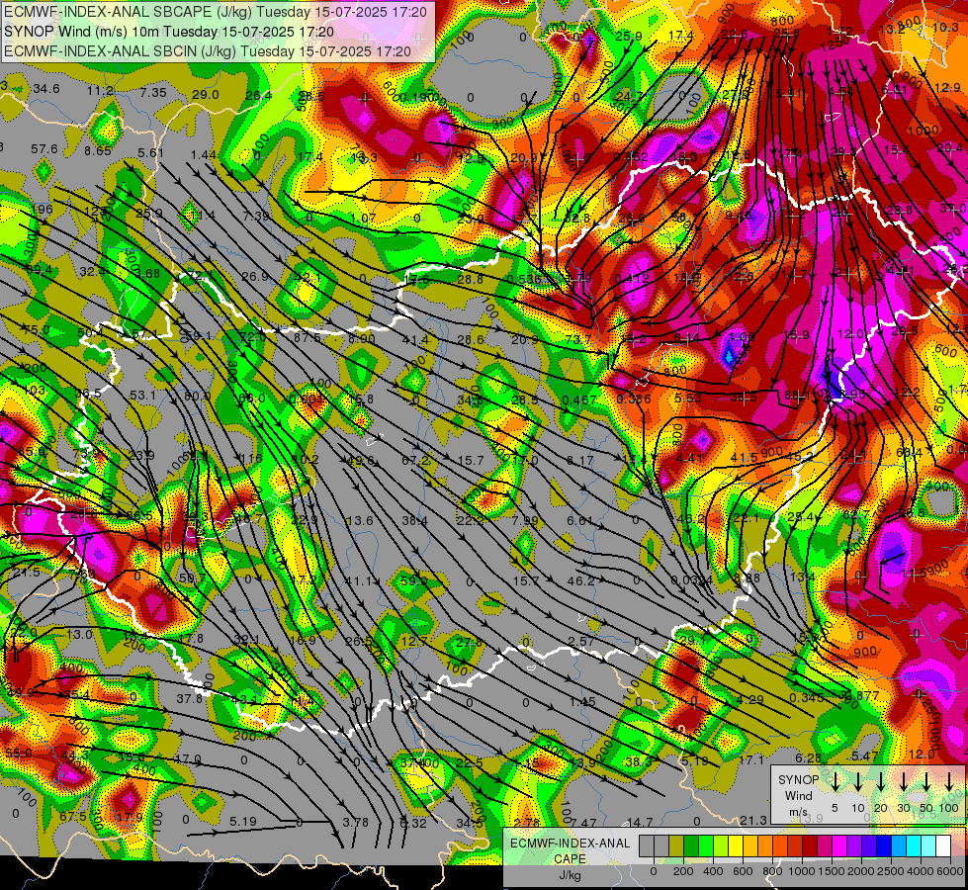
Task: Click the 'ECMWF-INDEX-ANAL' label in CAPE legend
Action: [570, 844]
